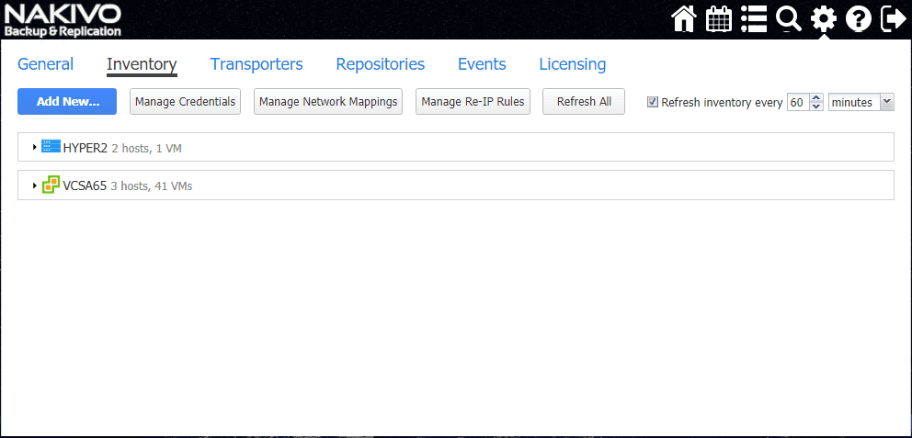
Task: Open the settings gear icon
Action: (823, 18)
